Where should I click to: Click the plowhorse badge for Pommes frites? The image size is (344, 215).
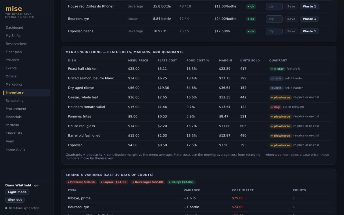[x=281, y=117]
